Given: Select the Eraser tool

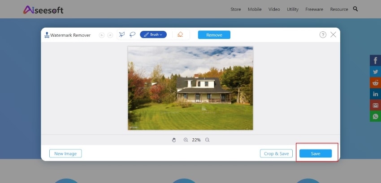Looking at the screenshot, I should coord(180,34).
